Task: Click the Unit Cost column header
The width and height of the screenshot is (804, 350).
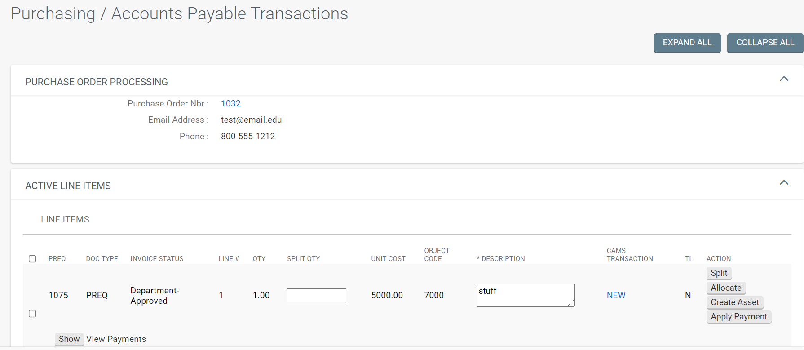Action: (388, 259)
